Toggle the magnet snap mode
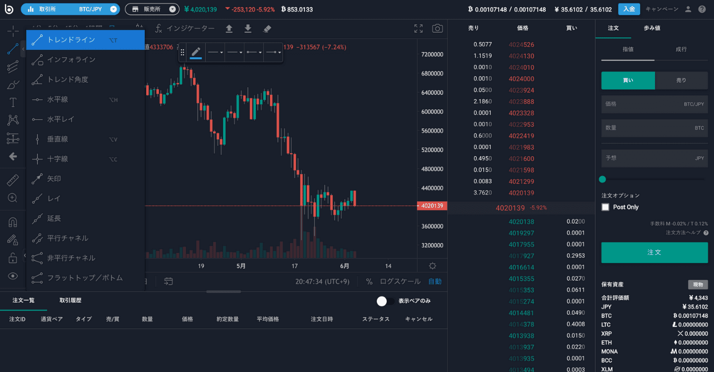Image resolution: width=714 pixels, height=372 pixels. [x=13, y=223]
